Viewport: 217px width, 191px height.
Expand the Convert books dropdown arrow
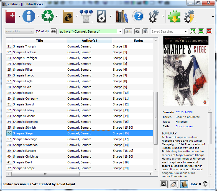57,16
